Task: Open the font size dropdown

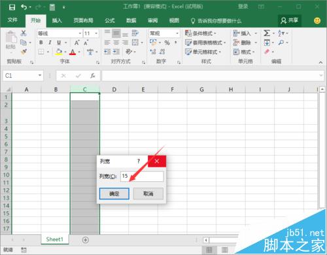Action: (96, 33)
